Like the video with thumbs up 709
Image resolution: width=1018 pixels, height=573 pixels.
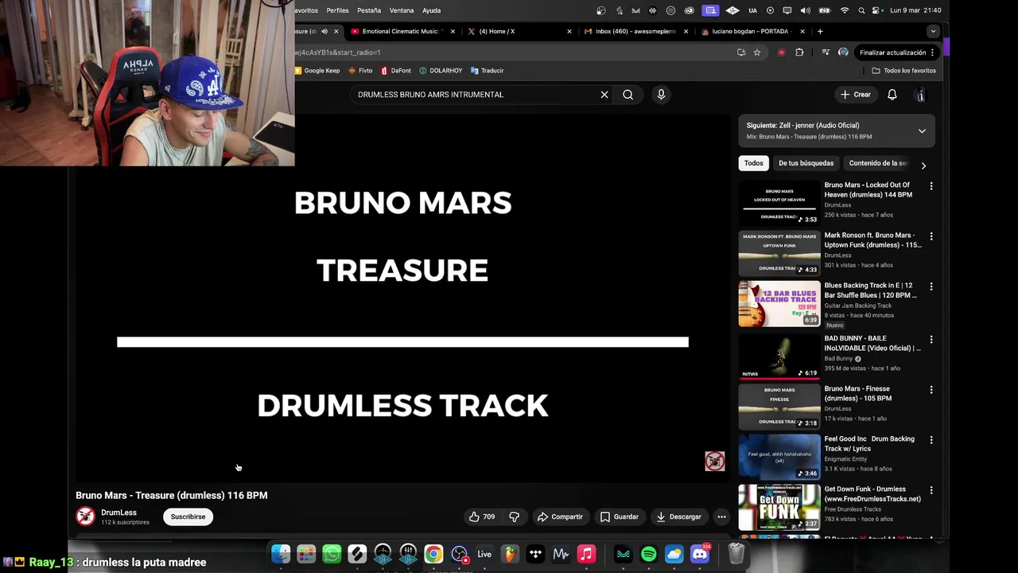pos(482,516)
